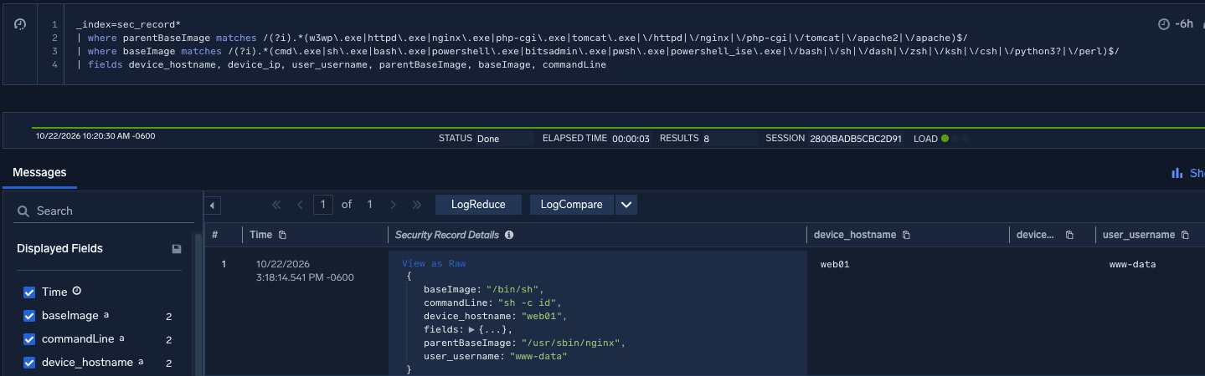Jump to the last results page

[417, 205]
